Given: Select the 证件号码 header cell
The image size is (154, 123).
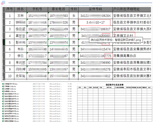Looking at the screenshot, I should (x=95, y=9).
